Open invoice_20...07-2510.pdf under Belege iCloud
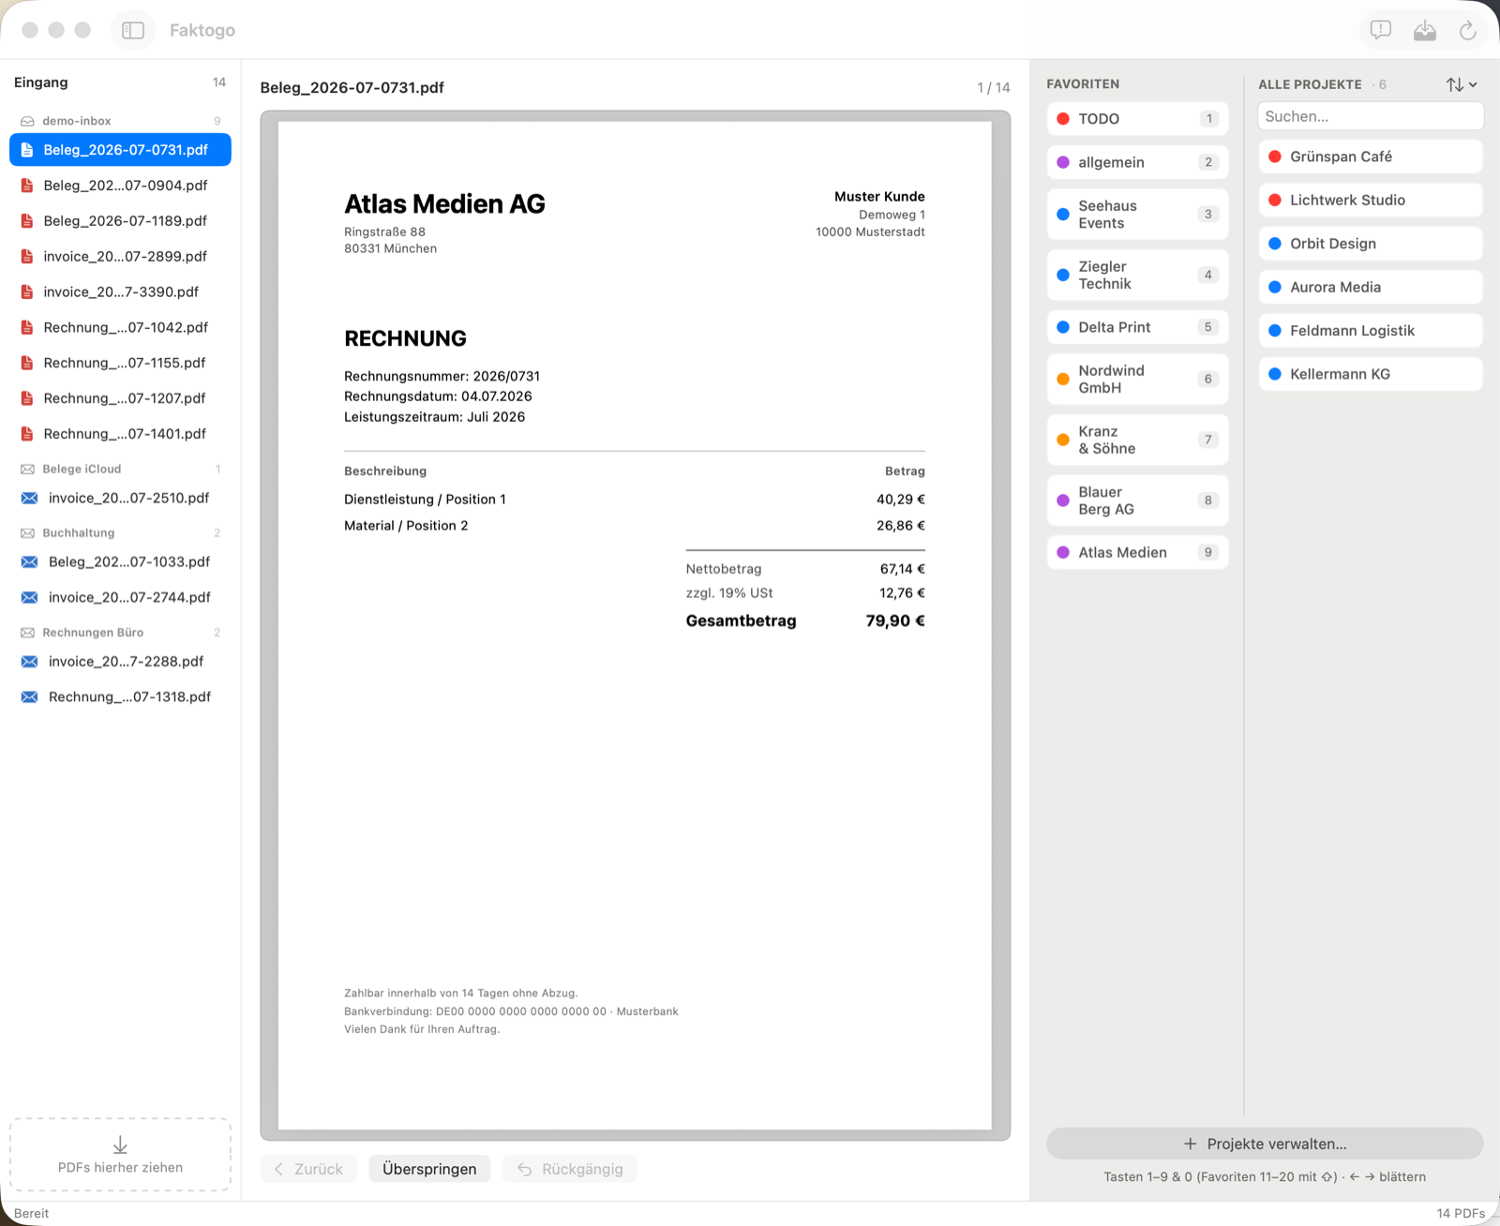 pyautogui.click(x=120, y=498)
